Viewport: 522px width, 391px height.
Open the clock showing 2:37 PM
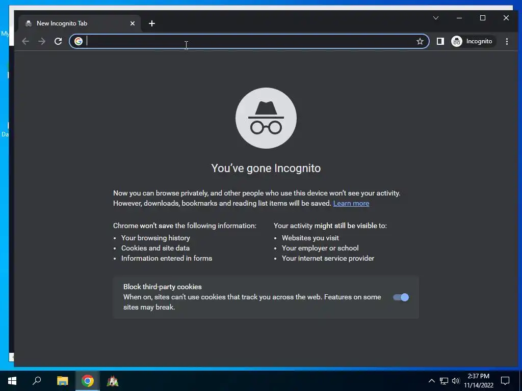[478, 381]
